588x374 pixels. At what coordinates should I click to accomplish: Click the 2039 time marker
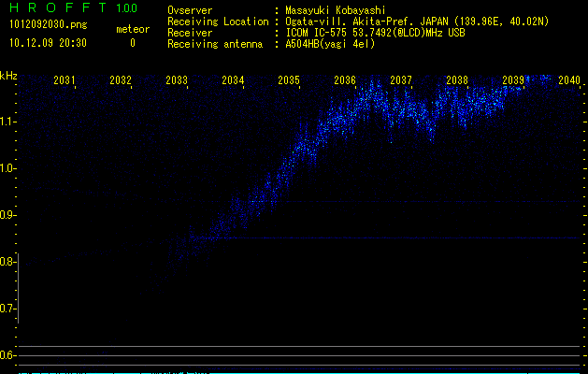513,79
